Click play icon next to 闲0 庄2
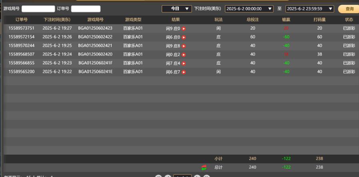The image size is (359, 177). pyautogui.click(x=184, y=55)
